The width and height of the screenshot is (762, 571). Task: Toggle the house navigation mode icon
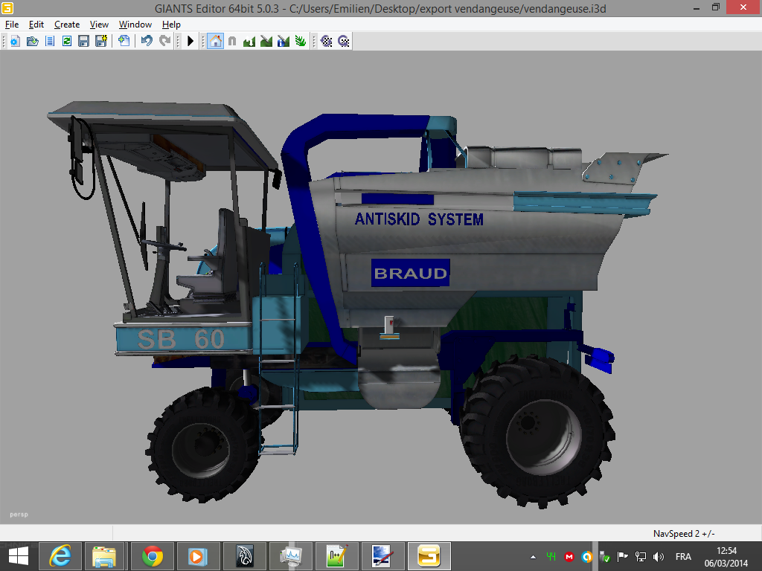[215, 42]
